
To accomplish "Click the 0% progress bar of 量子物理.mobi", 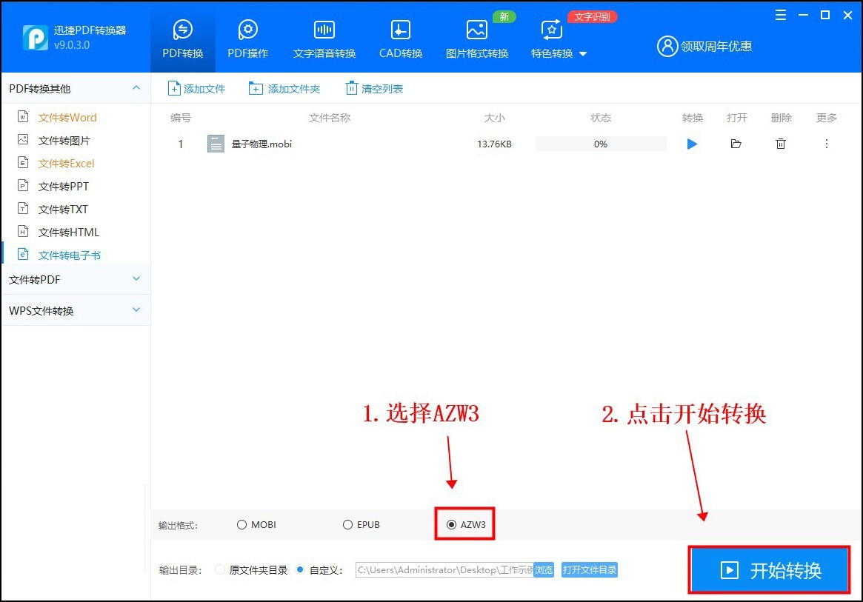I will pyautogui.click(x=600, y=144).
